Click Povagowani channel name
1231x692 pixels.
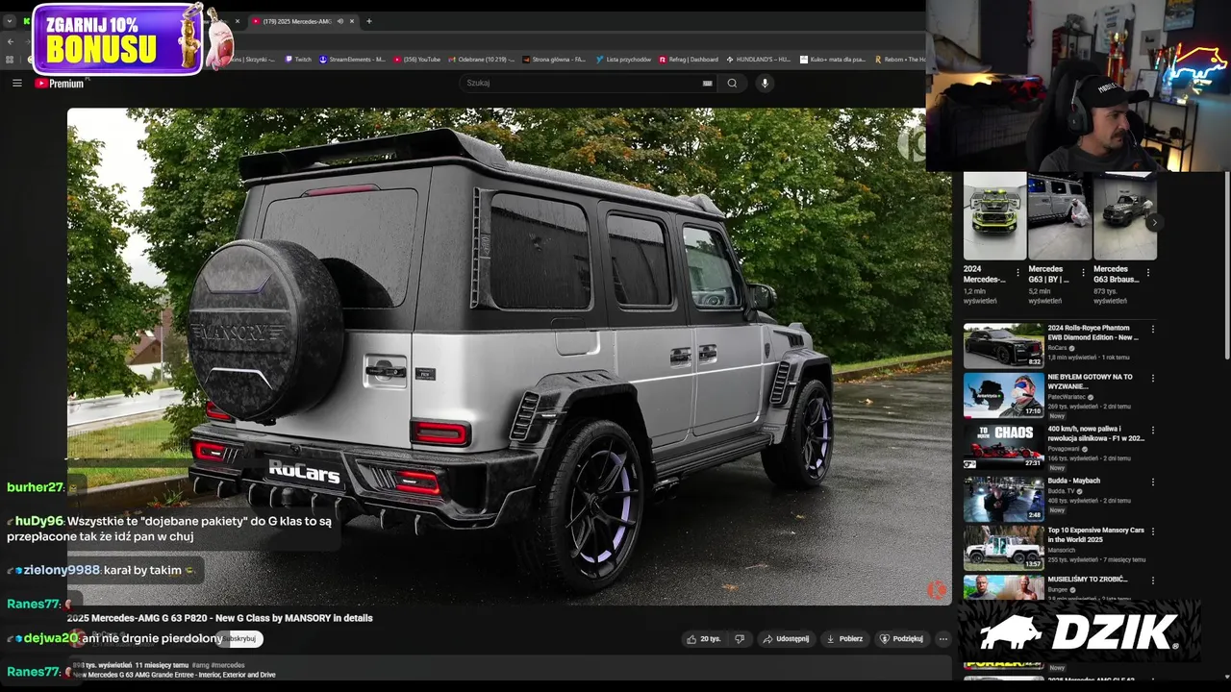point(1064,449)
